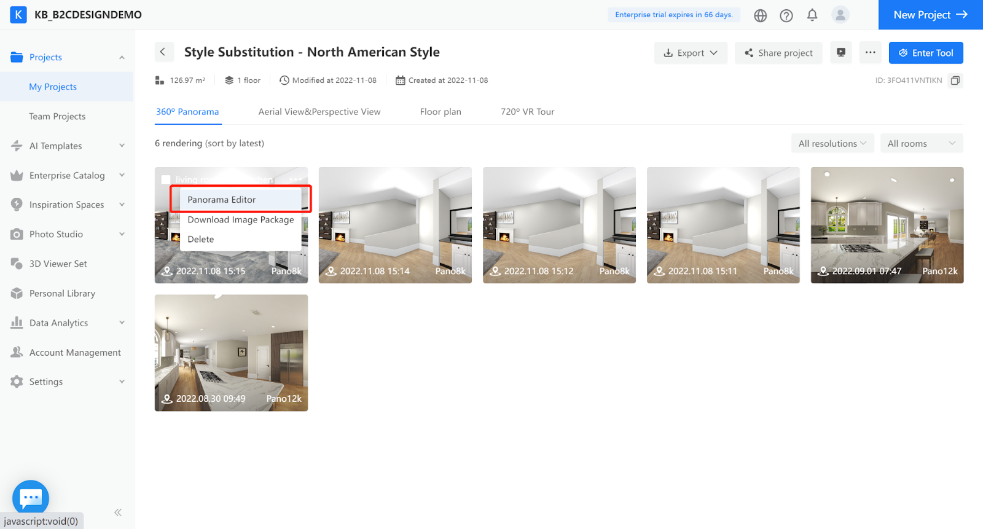Click the Share project button
This screenshot has width=983, height=529.
tap(778, 53)
